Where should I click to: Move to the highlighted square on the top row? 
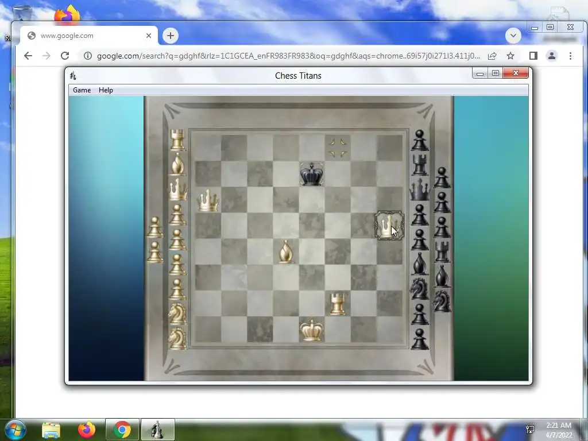(338, 148)
